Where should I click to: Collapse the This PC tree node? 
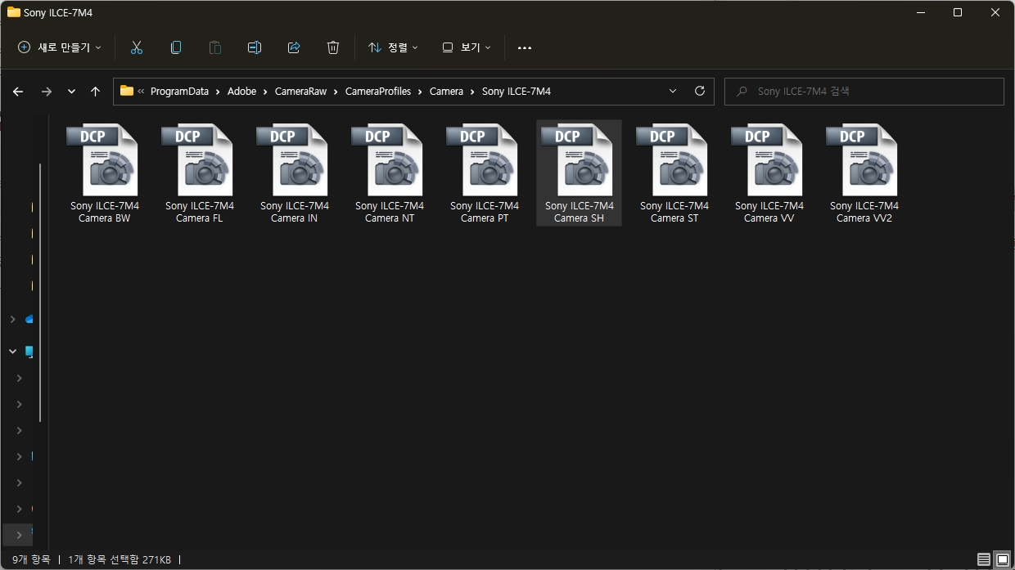click(x=12, y=352)
